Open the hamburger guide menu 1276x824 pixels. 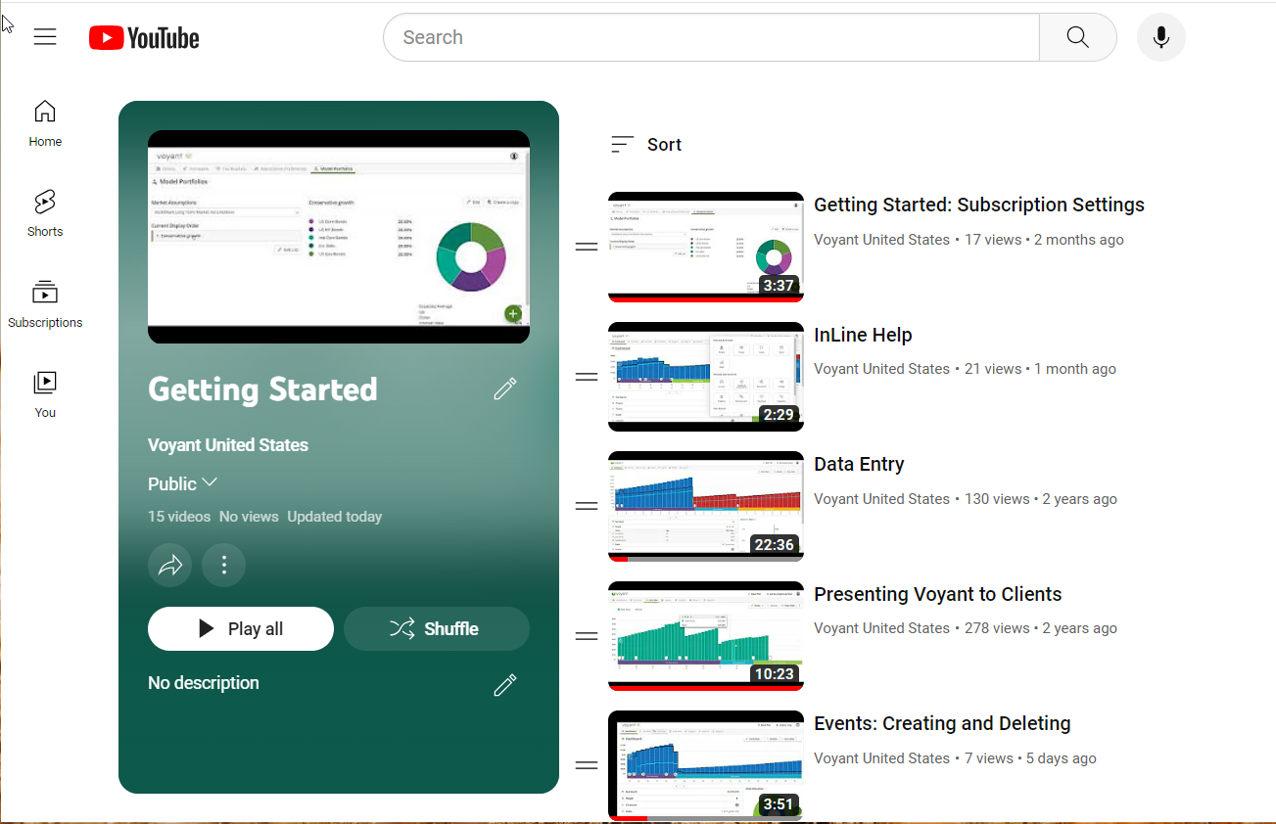point(45,37)
